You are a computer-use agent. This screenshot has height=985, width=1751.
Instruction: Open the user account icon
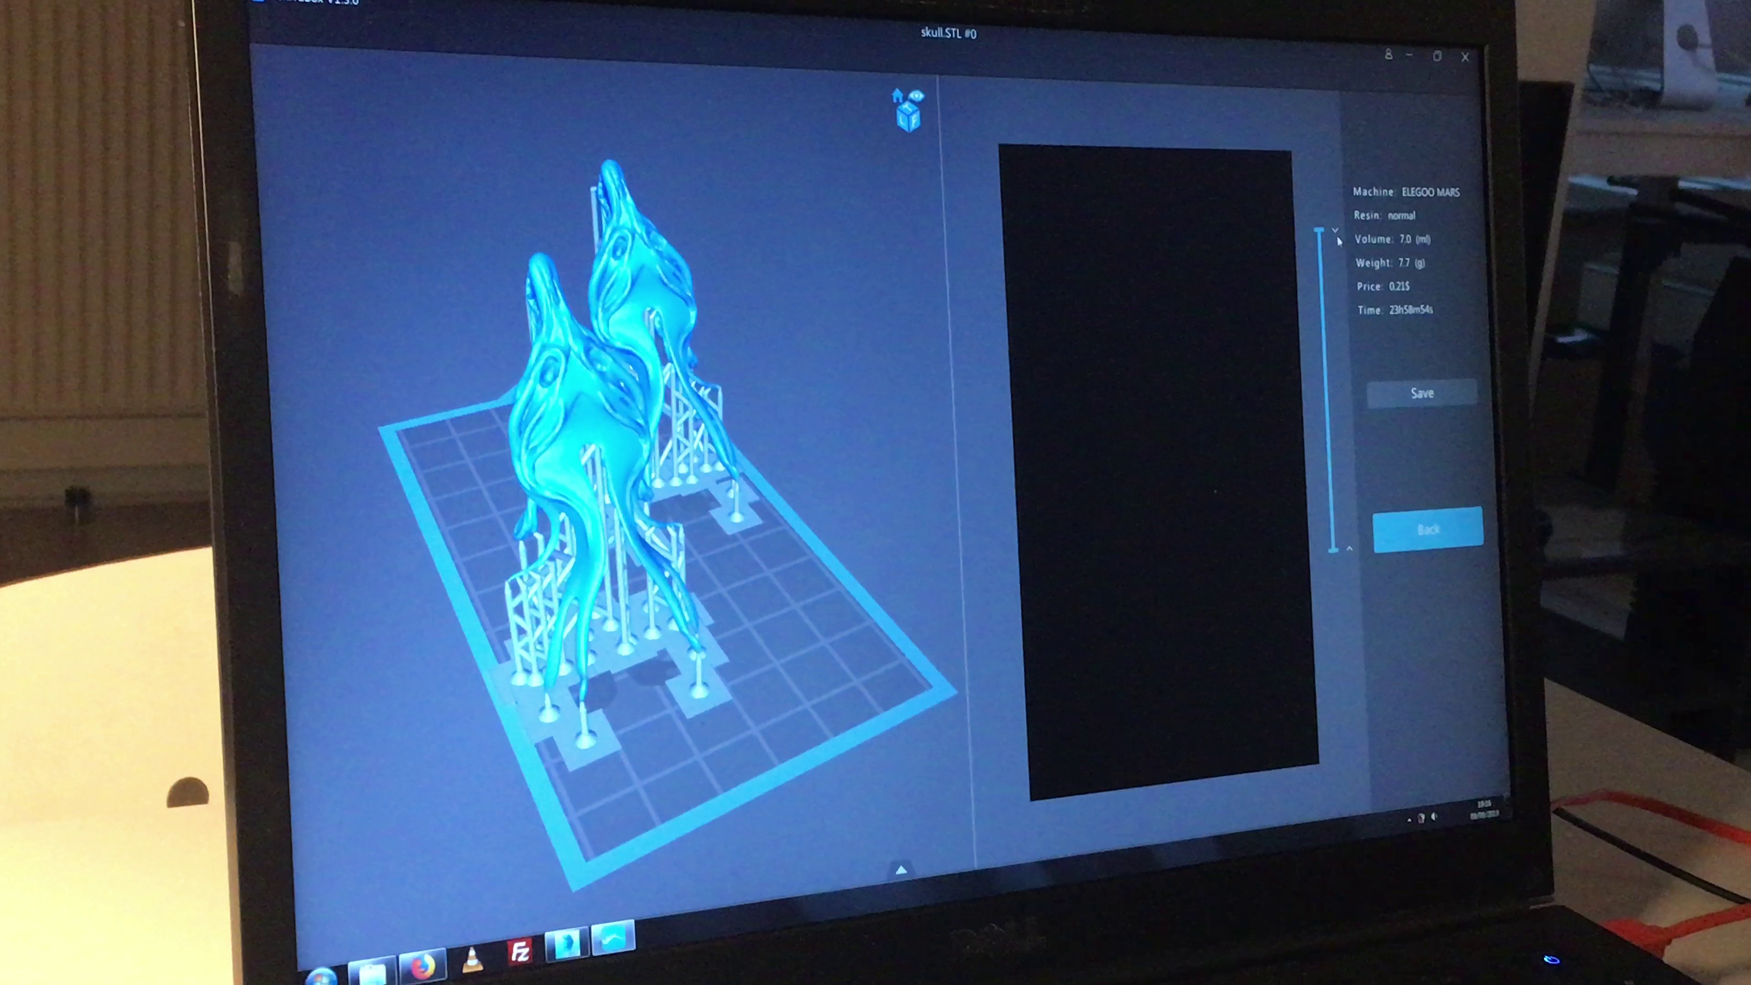(x=1388, y=54)
